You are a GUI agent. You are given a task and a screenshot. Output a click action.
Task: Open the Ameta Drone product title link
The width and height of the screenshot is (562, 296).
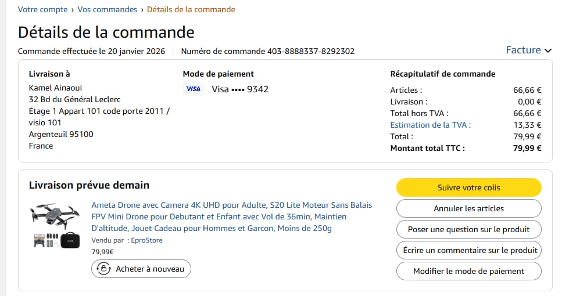click(231, 216)
